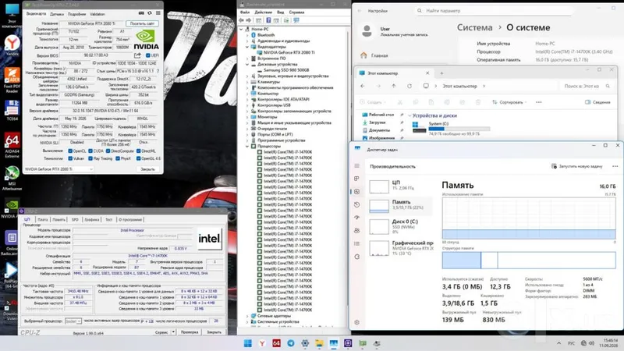
Task: Click the Посетить сайт button in GPU-Z
Action: (142, 23)
